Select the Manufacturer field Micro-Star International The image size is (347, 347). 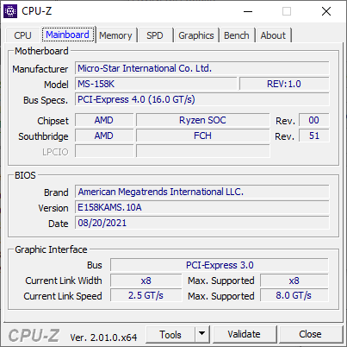[202, 68]
